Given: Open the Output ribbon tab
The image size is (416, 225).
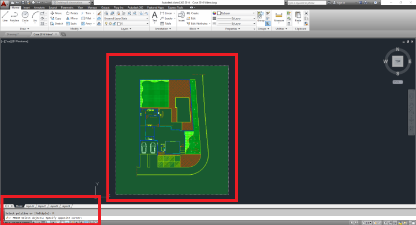Looking at the screenshot, I should [x=105, y=7].
